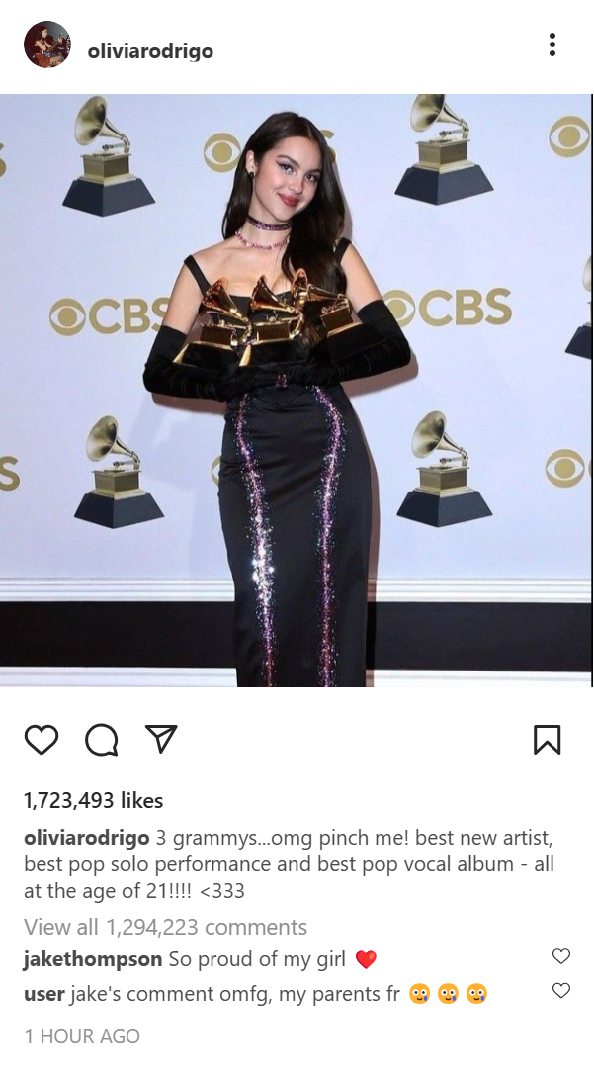Click the Grammy awards post photo
594x1074 pixels.
[x=296, y=391]
